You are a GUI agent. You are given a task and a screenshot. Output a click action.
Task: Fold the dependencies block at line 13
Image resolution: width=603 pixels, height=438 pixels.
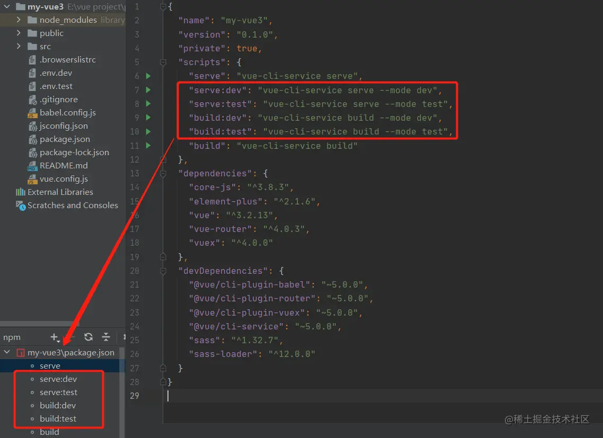[163, 173]
